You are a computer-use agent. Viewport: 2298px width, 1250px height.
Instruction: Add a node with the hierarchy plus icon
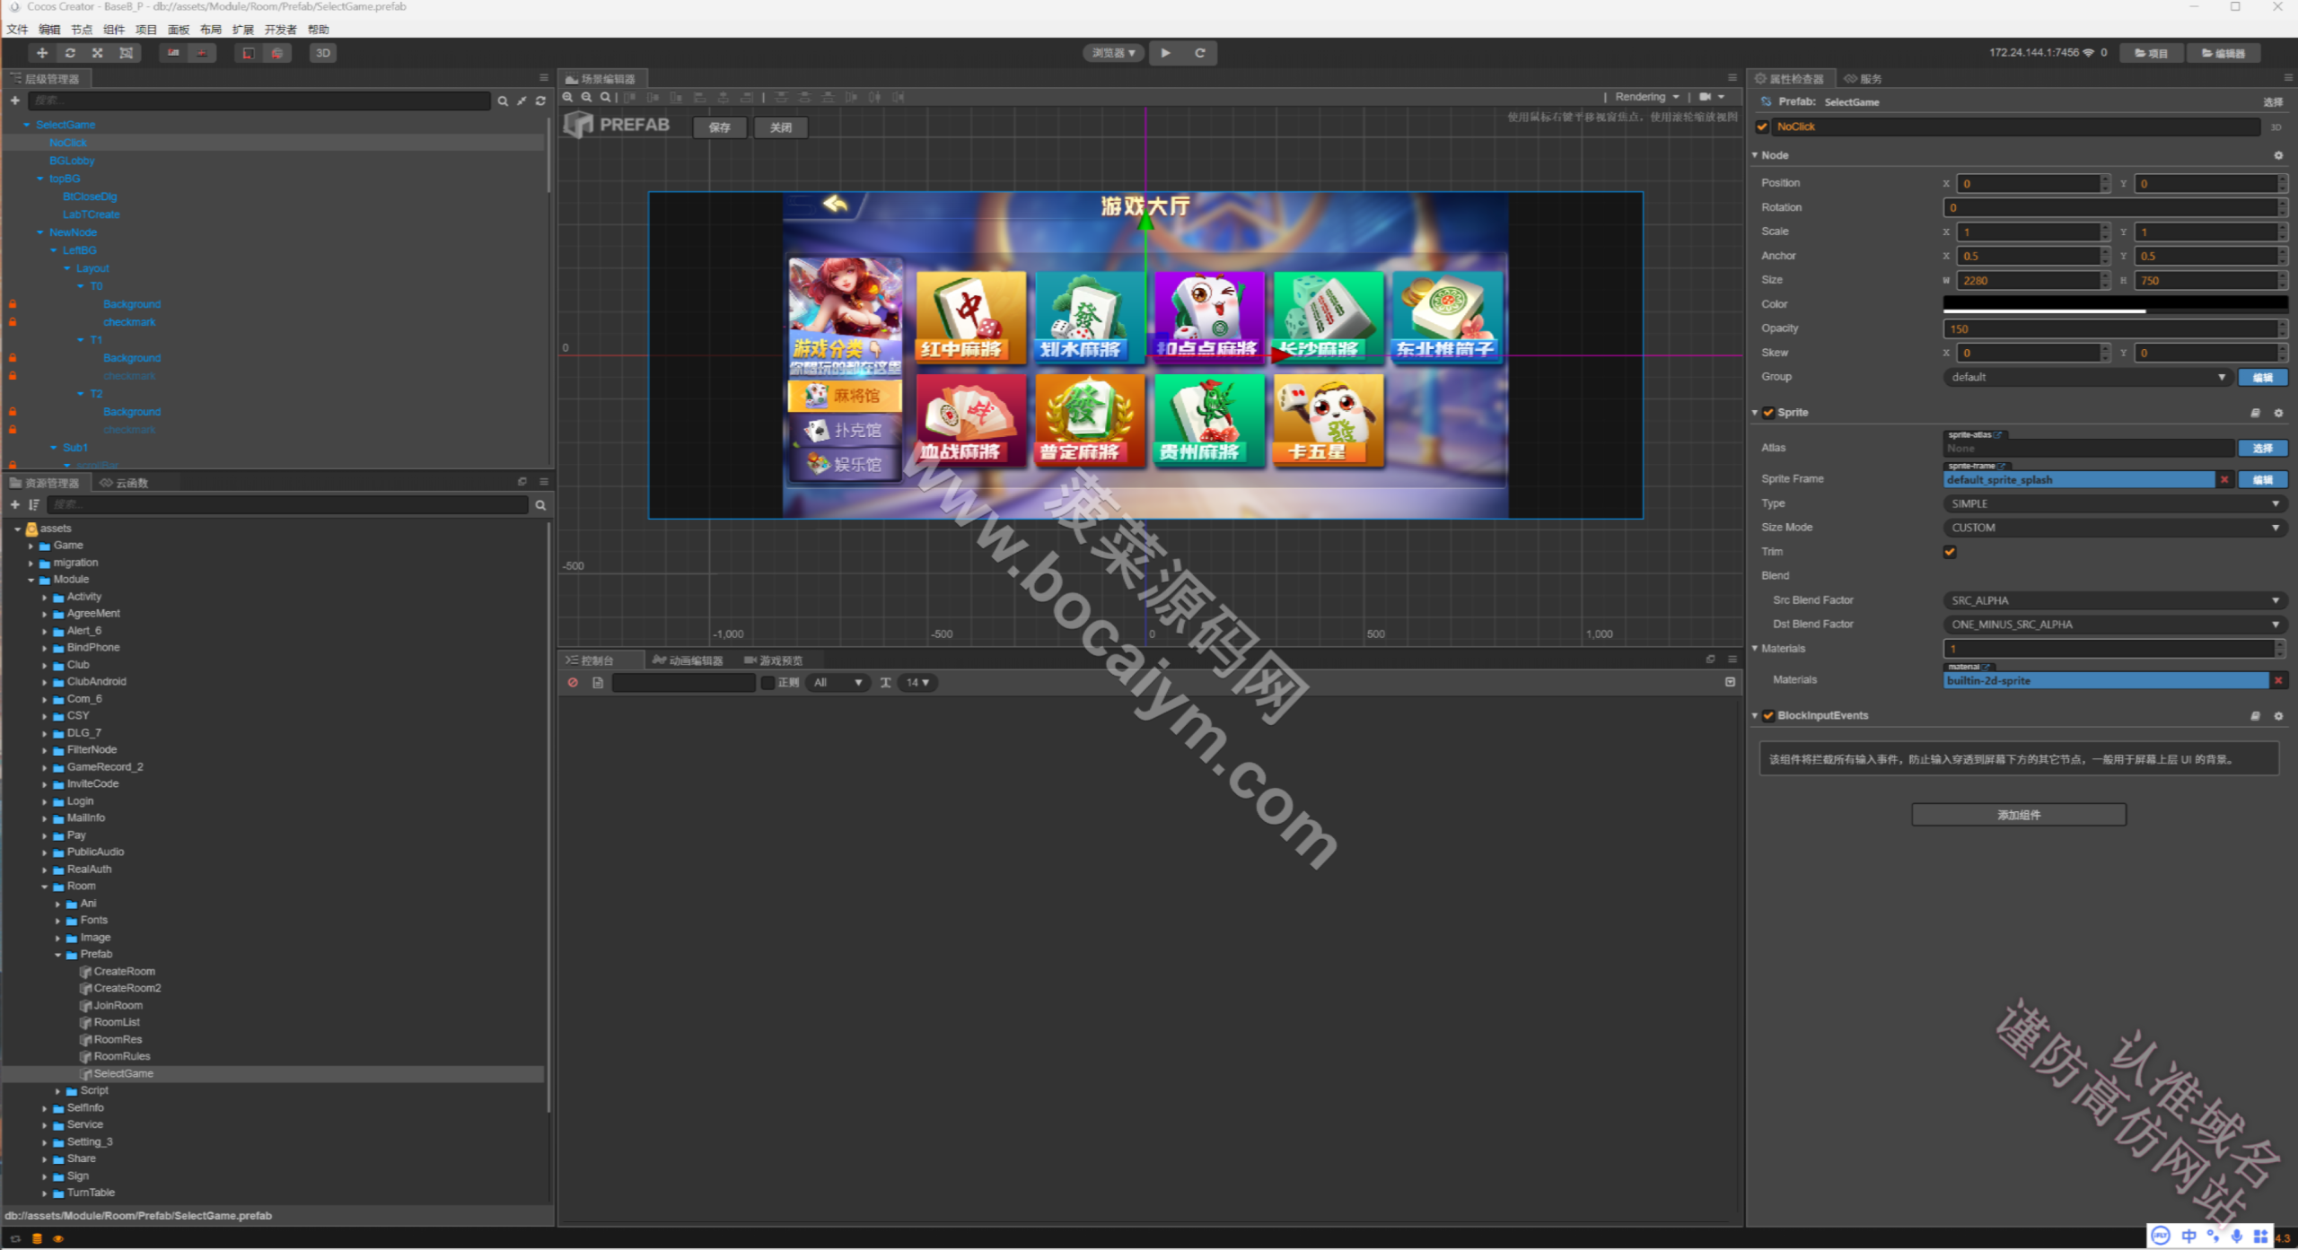point(15,101)
